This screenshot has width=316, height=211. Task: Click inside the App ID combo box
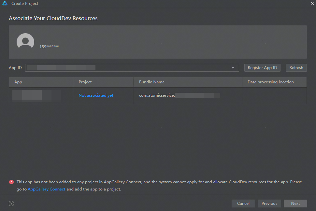pyautogui.click(x=130, y=68)
